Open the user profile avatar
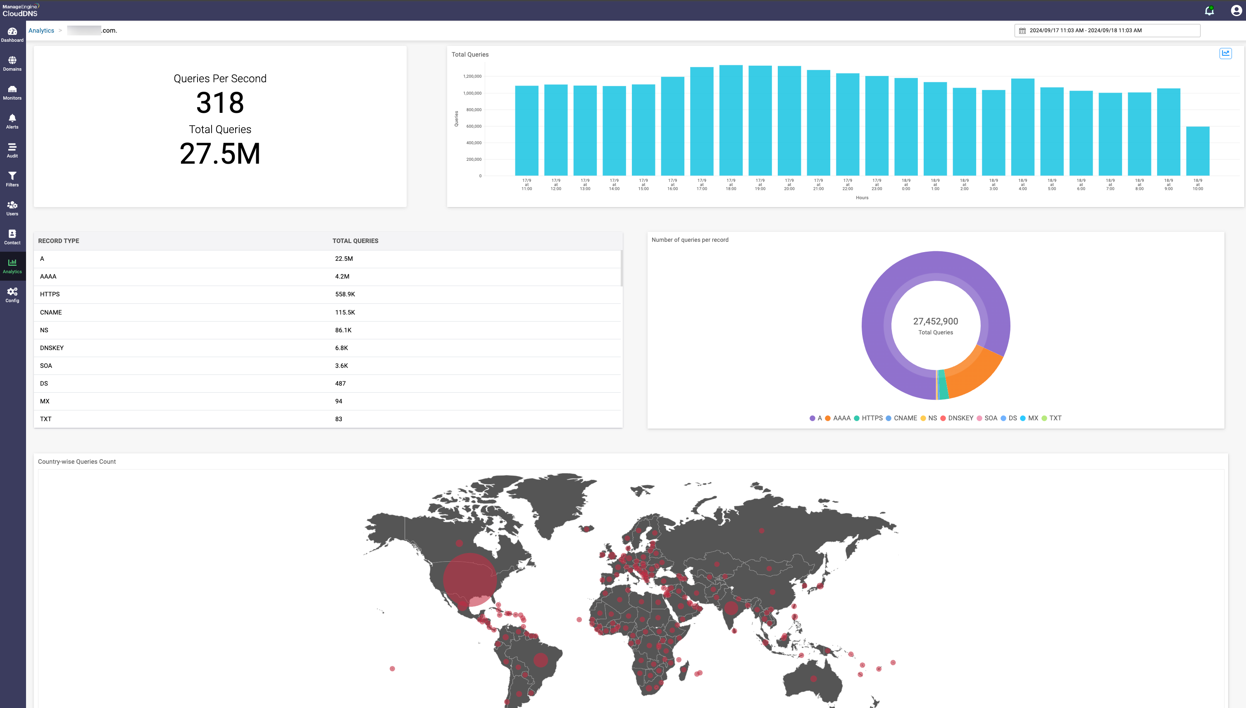The width and height of the screenshot is (1246, 708). point(1236,11)
